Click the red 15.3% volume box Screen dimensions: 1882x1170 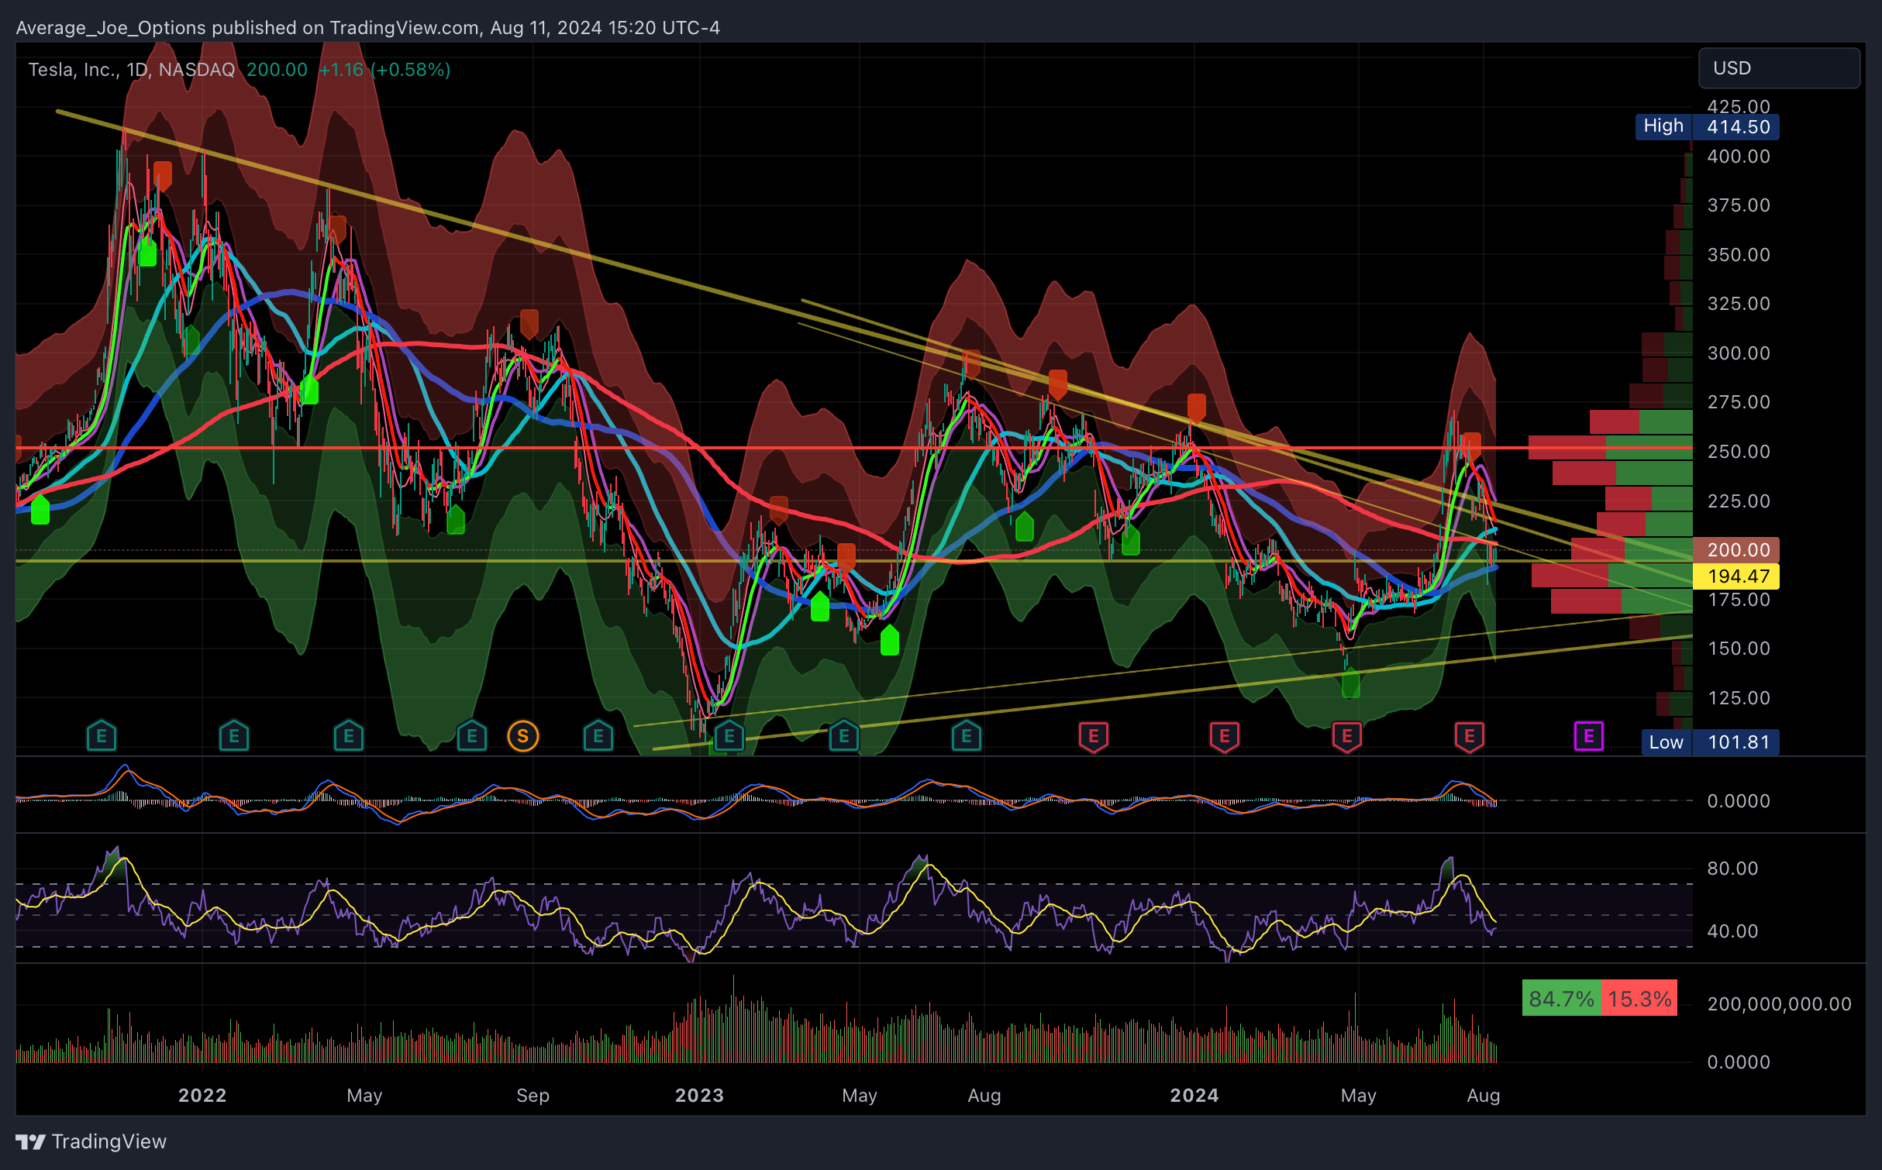(x=1639, y=998)
